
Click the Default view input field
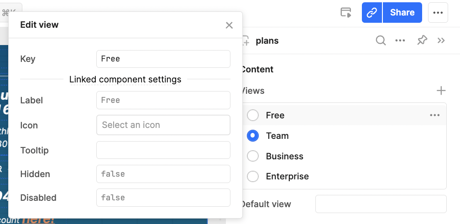[x=381, y=204]
